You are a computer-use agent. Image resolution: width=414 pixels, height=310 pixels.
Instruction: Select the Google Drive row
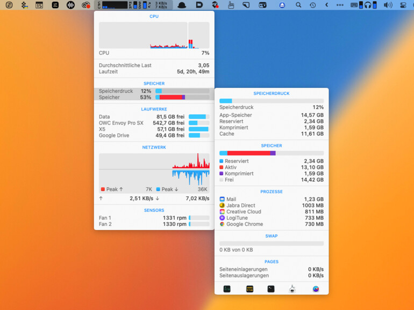(154, 135)
